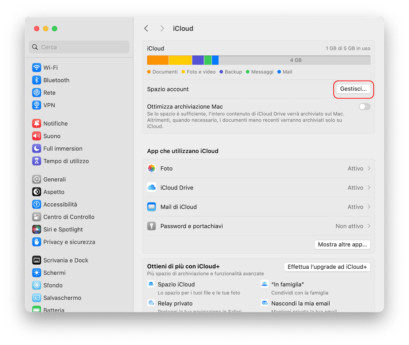Click the Mail di iCloud envelope icon

(x=152, y=207)
